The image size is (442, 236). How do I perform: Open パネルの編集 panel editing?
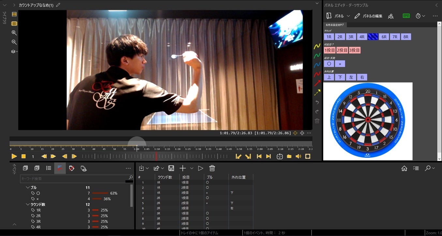369,16
